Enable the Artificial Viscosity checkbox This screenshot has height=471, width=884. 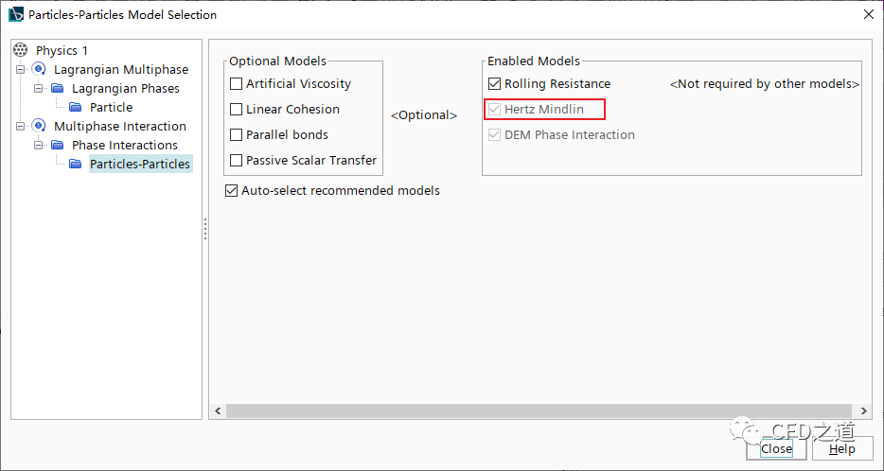coord(237,83)
